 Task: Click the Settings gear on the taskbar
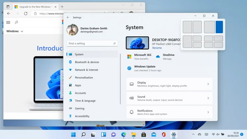[174, 135]
